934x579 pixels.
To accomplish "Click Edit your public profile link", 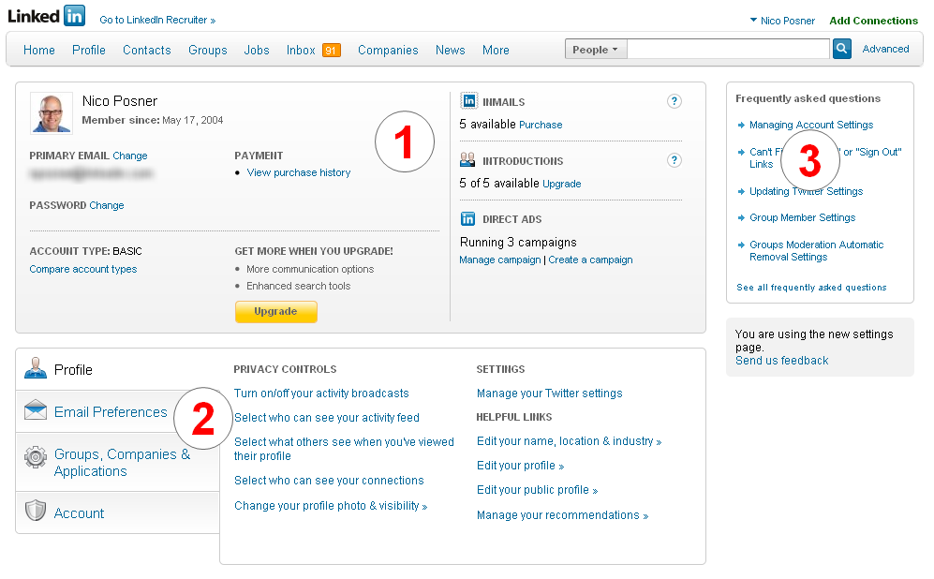I will click(537, 490).
